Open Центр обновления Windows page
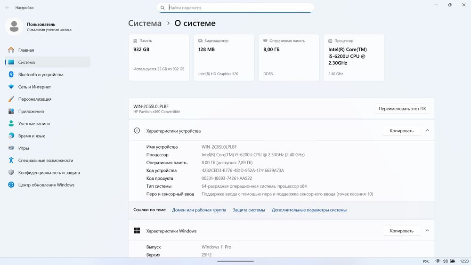The width and height of the screenshot is (471, 265). 48,185
